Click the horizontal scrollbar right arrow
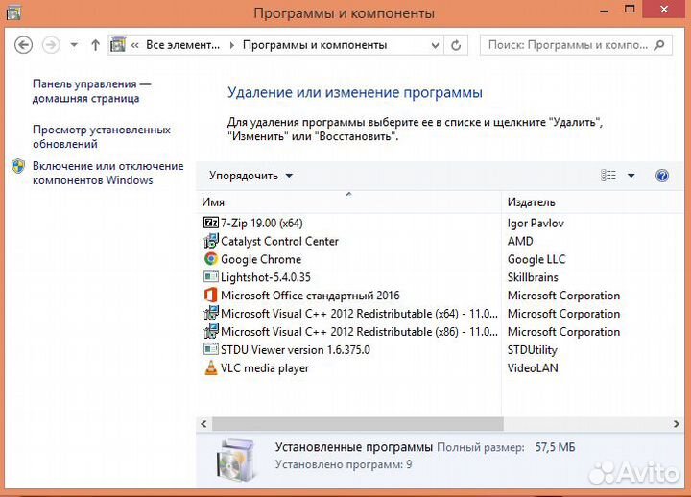The image size is (691, 497). tap(677, 424)
